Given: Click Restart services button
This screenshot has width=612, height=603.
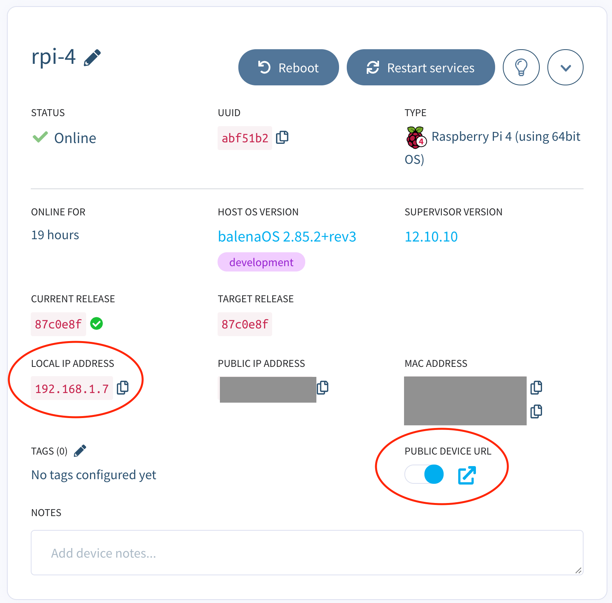Looking at the screenshot, I should [x=421, y=68].
